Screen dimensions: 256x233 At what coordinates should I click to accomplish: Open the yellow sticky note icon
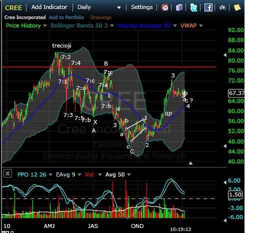[x=237, y=7]
